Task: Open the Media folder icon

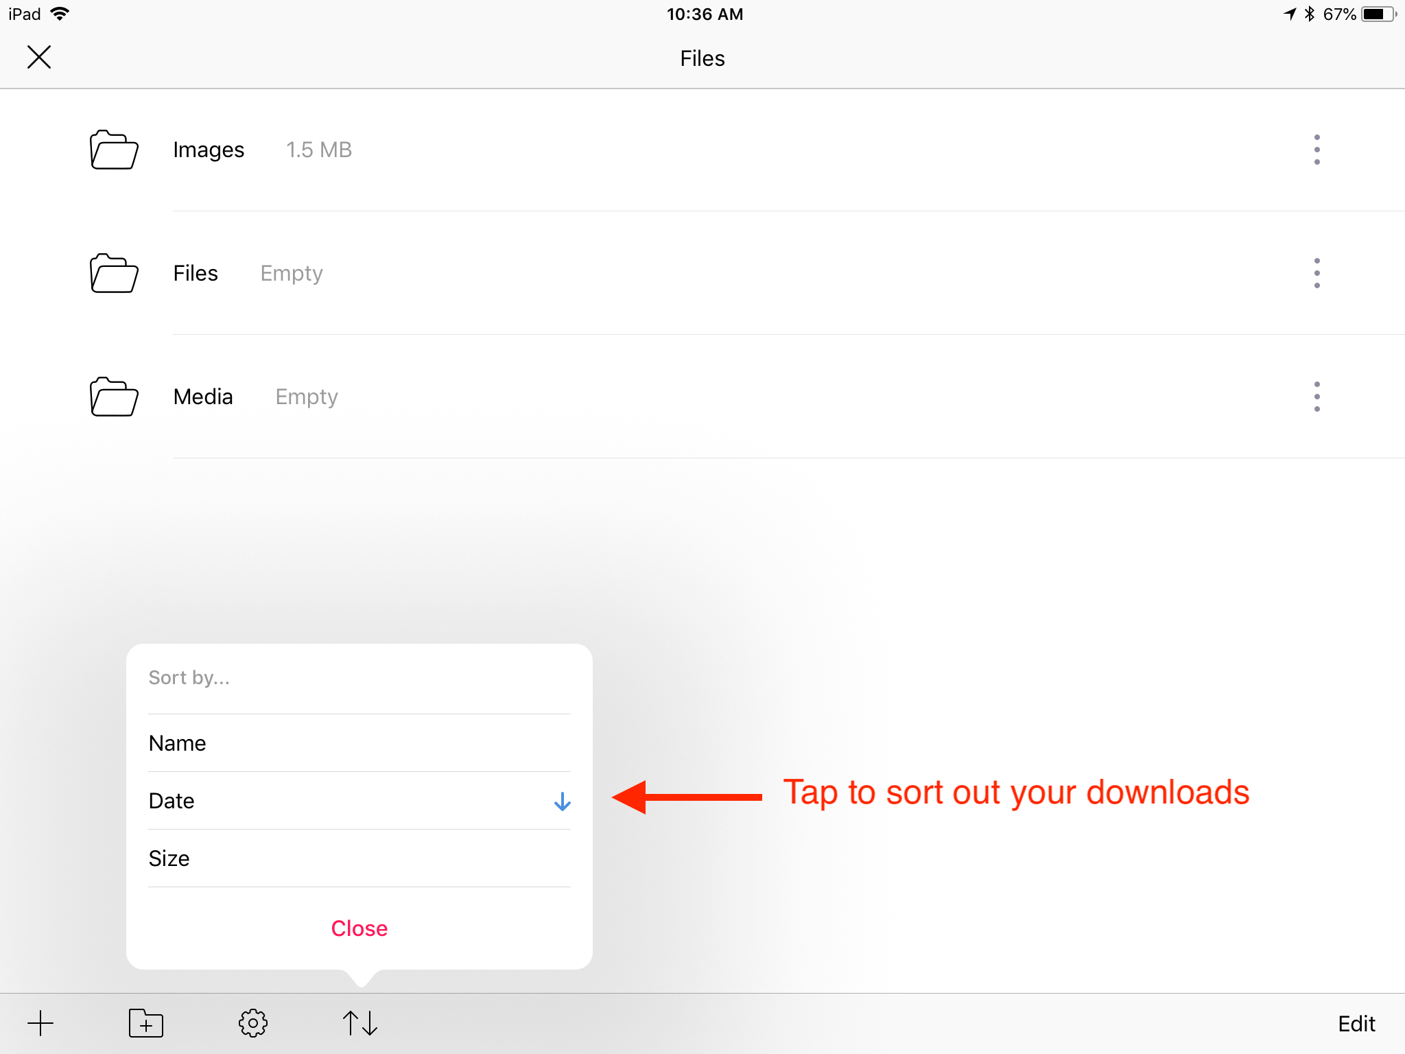Action: [x=114, y=397]
